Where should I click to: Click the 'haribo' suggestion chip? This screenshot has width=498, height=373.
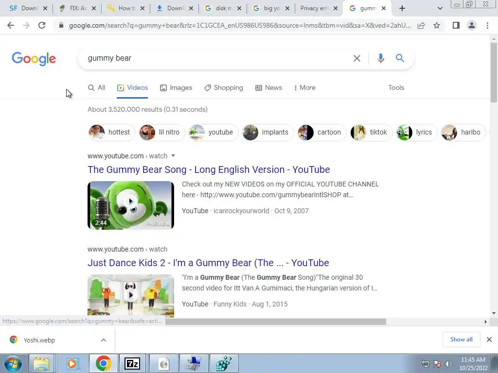pyautogui.click(x=463, y=132)
